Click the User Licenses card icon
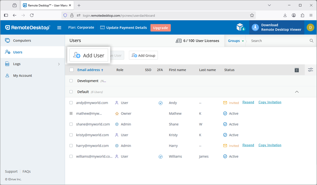317x185 pixels. 179,41
